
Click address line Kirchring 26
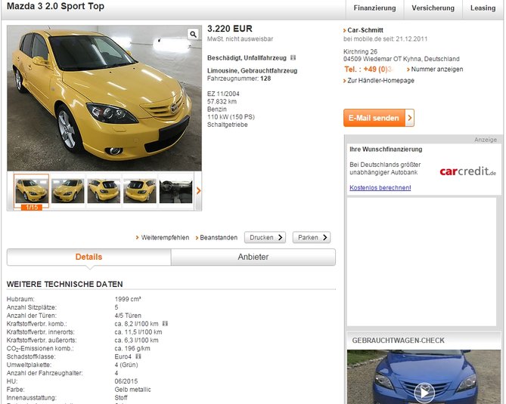tap(360, 51)
